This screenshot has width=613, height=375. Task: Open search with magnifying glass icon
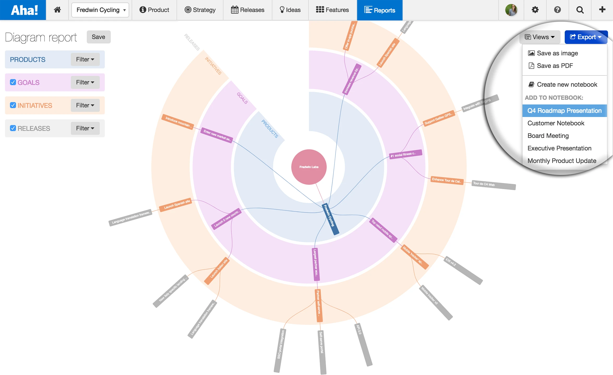tap(580, 10)
